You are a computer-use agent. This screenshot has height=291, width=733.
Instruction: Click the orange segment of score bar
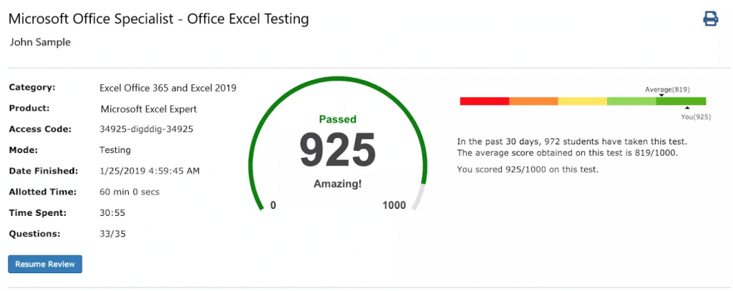pos(533,101)
